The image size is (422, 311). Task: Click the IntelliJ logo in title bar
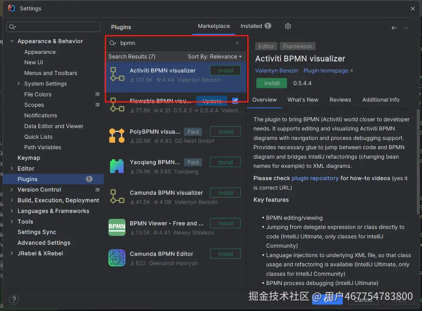click(x=11, y=9)
